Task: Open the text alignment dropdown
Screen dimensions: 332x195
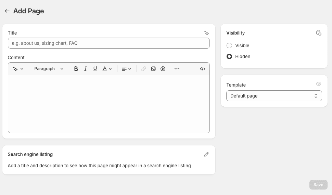Action: pyautogui.click(x=126, y=69)
